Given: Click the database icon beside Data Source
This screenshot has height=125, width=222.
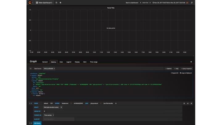Looking at the screenshot, I should (31, 69).
